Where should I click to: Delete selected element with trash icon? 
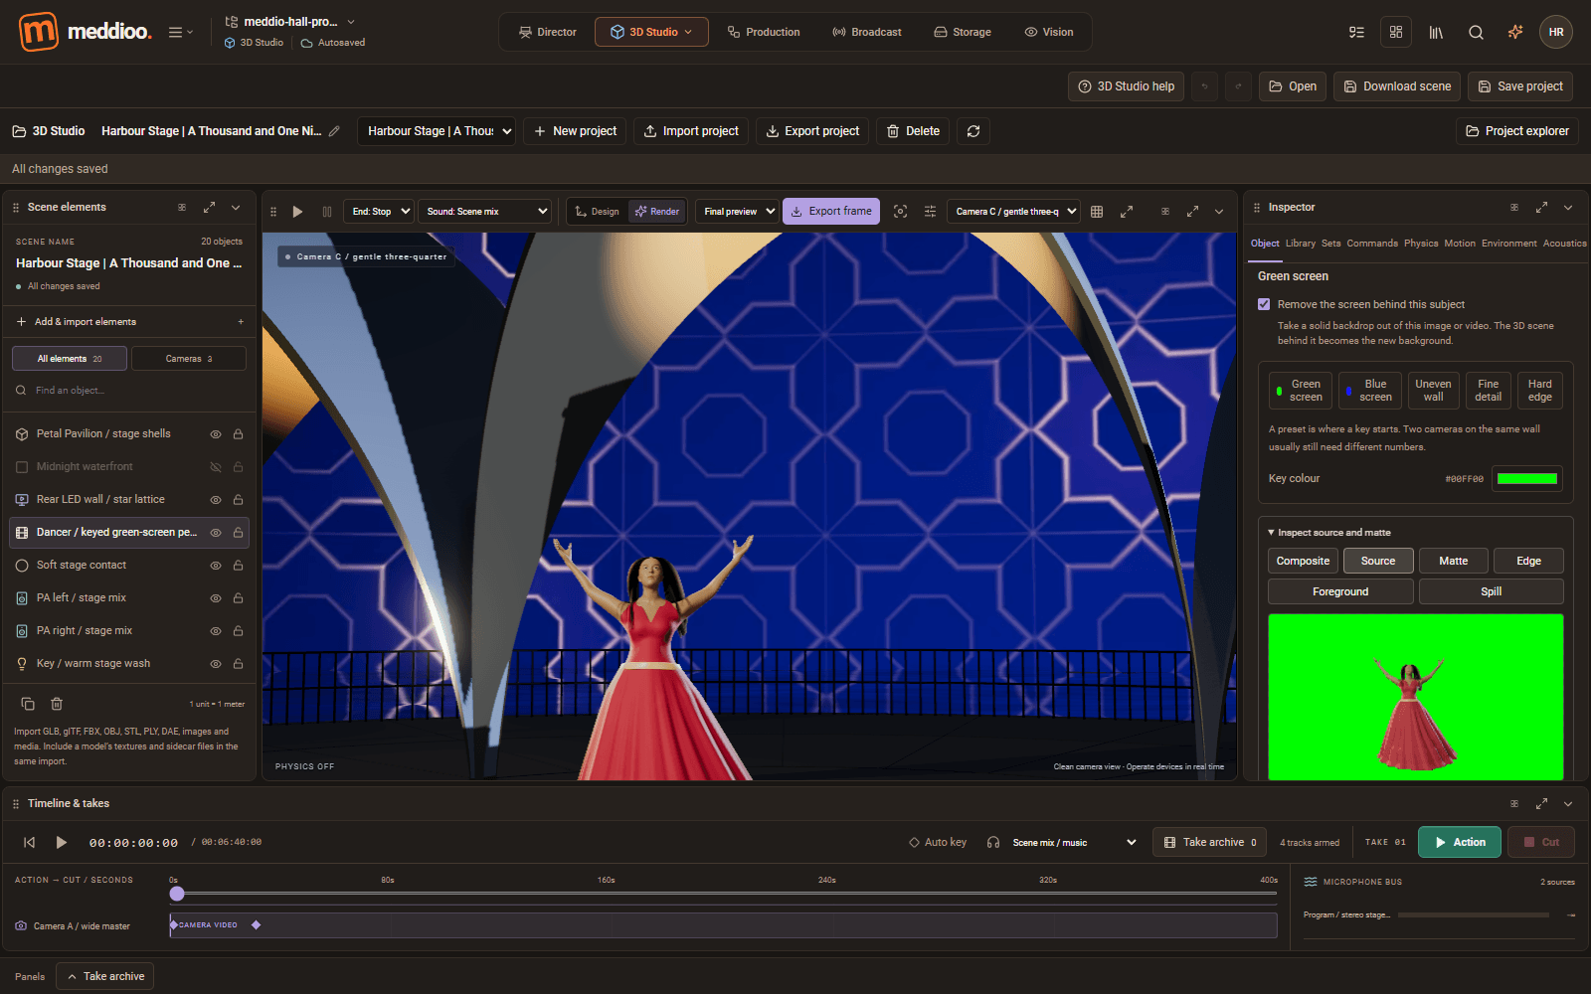[x=57, y=704]
